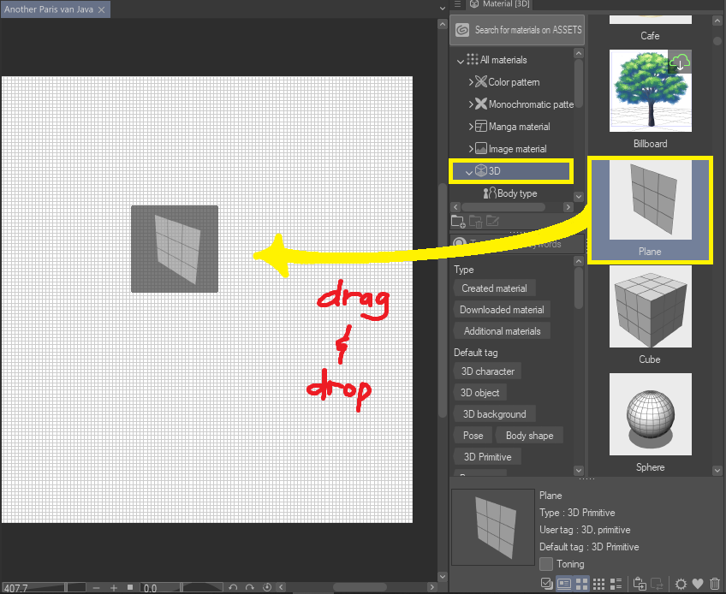This screenshot has width=726, height=594.
Task: Click the favorites heart icon
Action: click(698, 584)
